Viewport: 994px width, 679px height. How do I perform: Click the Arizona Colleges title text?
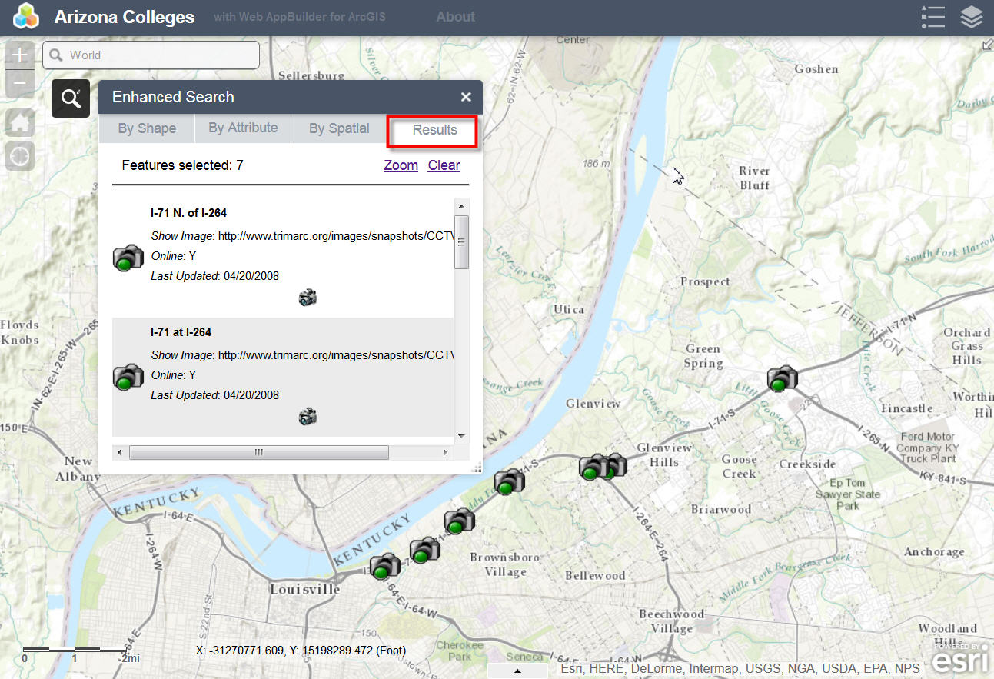pos(125,17)
